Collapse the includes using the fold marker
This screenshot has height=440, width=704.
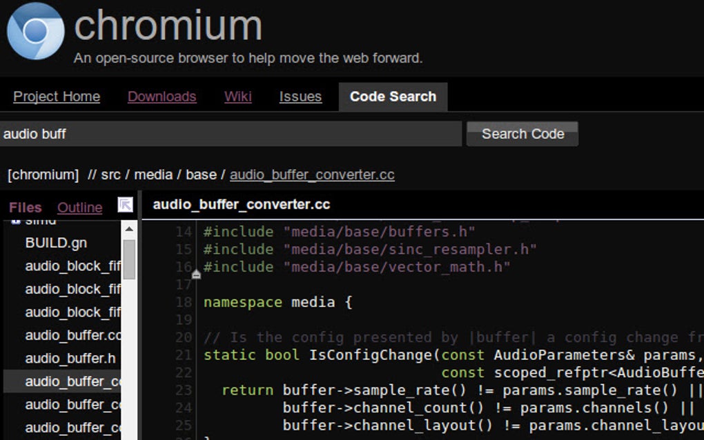(x=195, y=274)
